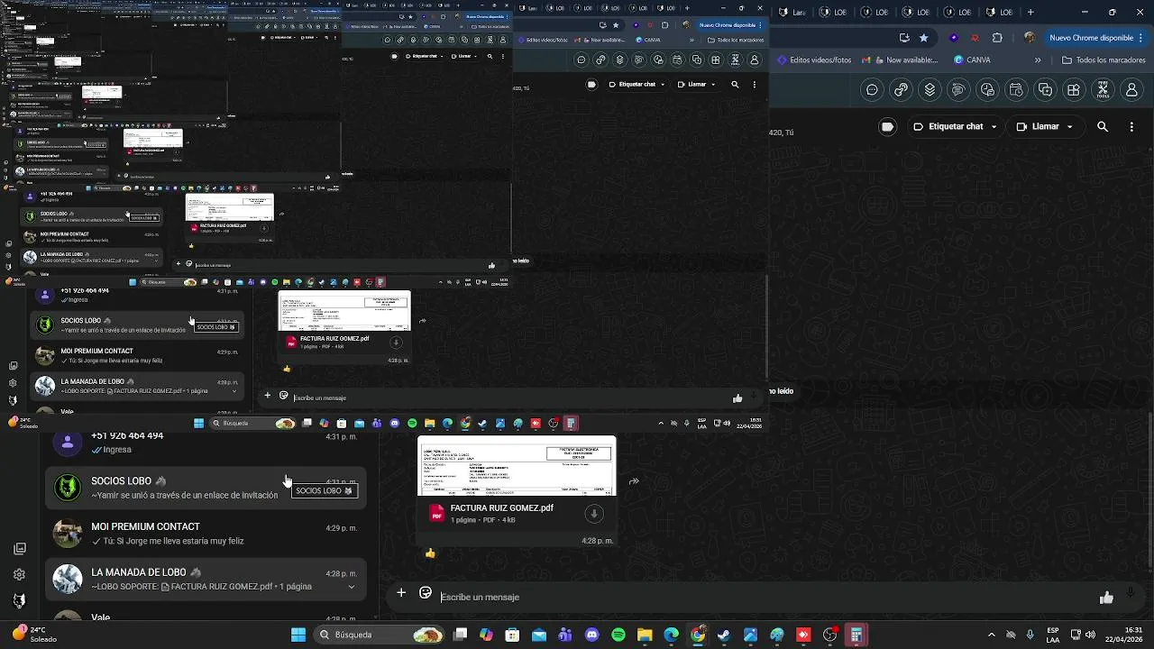Open Discord from the main Windows taskbar

pyautogui.click(x=591, y=635)
